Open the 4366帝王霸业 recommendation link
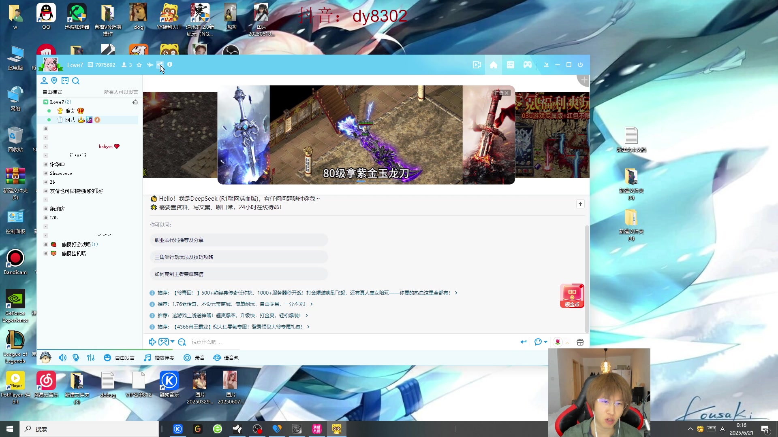The height and width of the screenshot is (437, 778). pyautogui.click(x=230, y=327)
